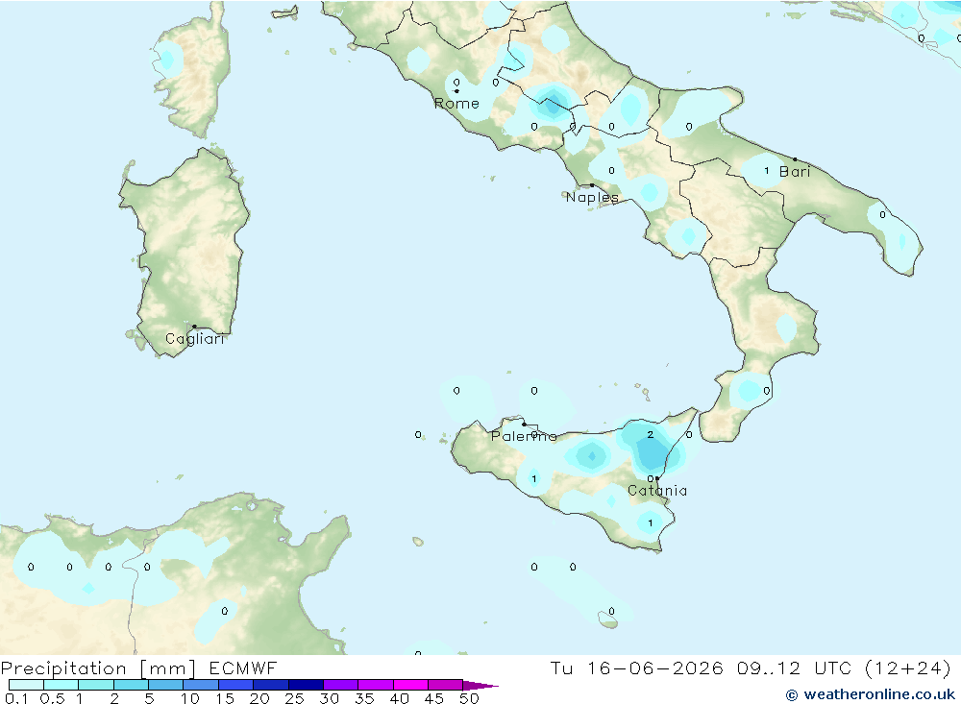961x704 pixels.
Task: Click the 45–50 mm legend swatch
Action: tap(446, 685)
